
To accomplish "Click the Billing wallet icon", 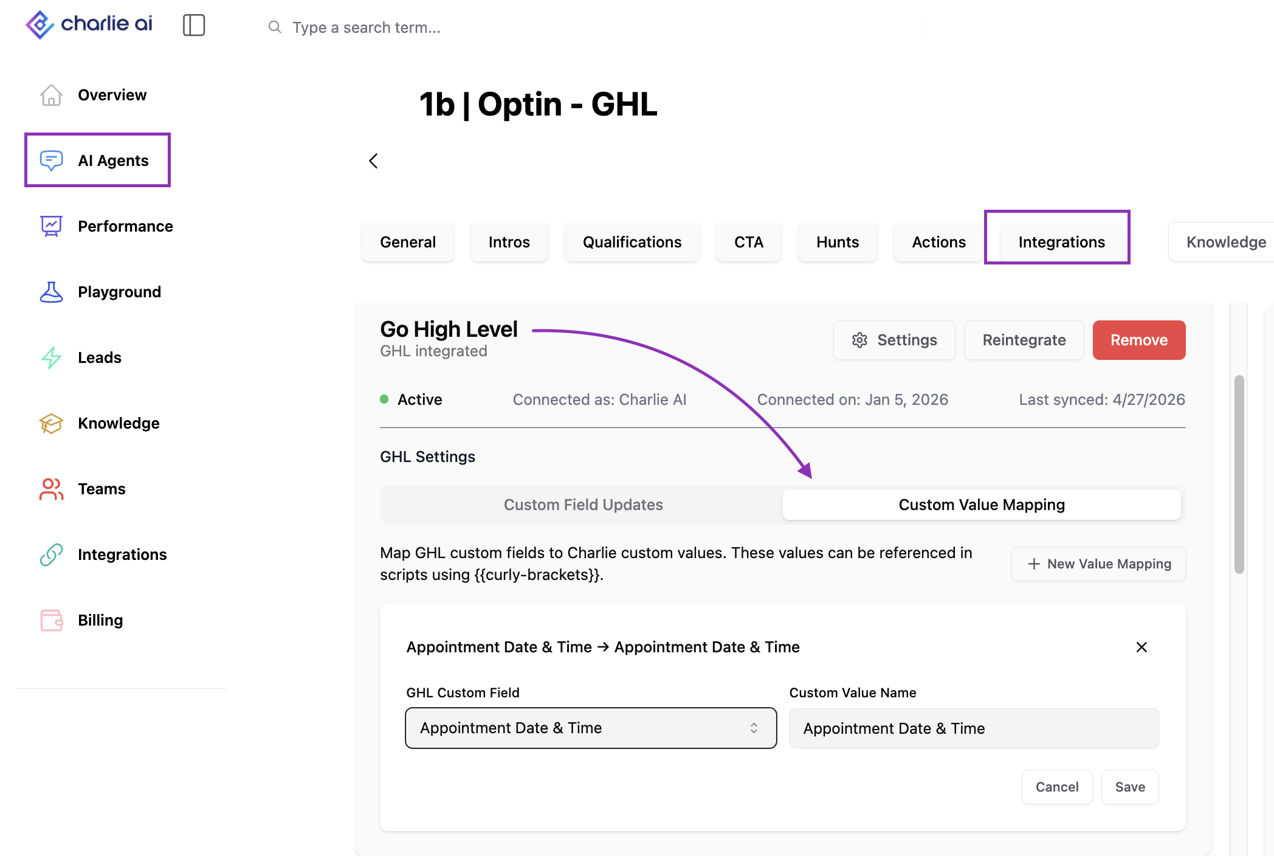I will [51, 620].
